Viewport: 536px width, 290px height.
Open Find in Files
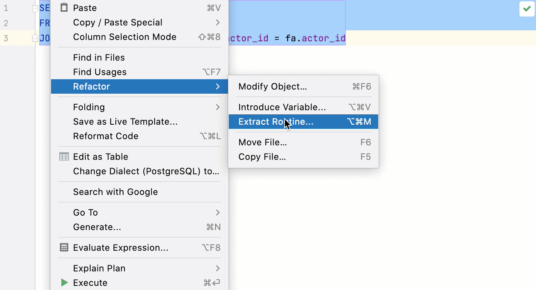99,58
